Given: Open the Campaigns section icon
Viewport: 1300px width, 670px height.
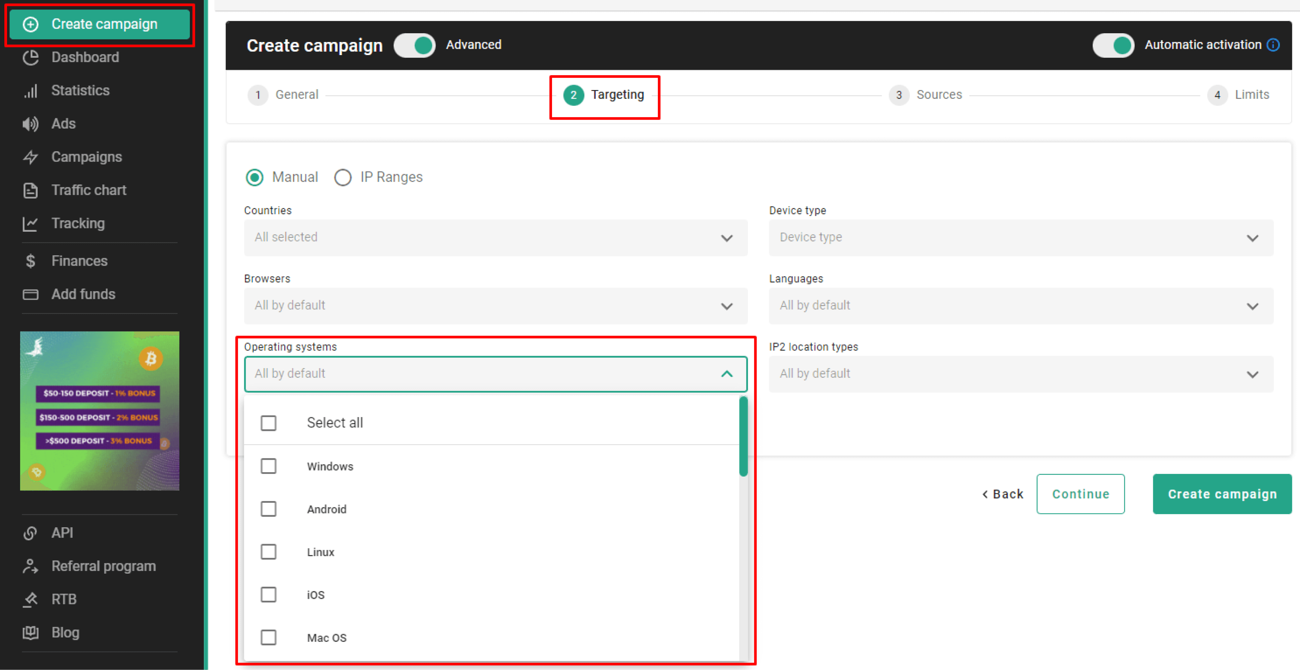Looking at the screenshot, I should tap(30, 157).
